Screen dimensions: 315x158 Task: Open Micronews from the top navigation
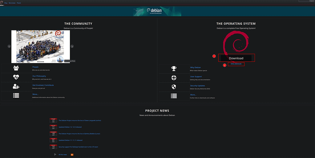pyautogui.click(x=12, y=3)
